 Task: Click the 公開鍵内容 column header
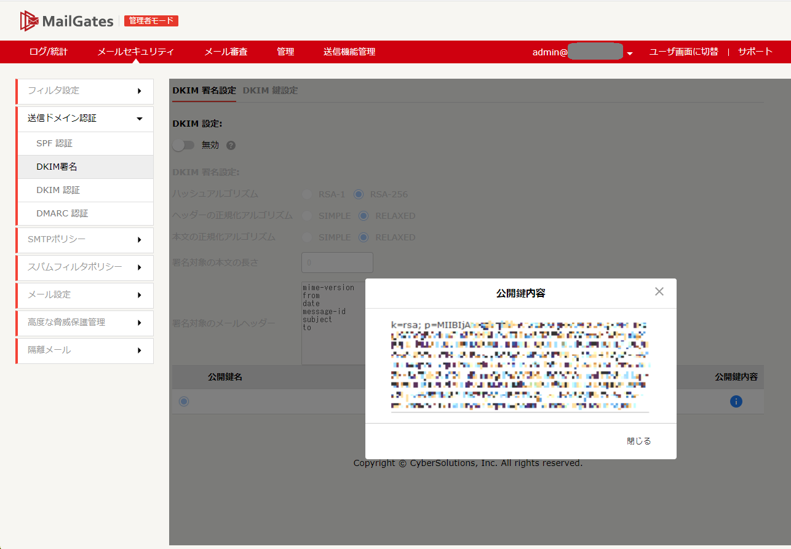pos(736,377)
